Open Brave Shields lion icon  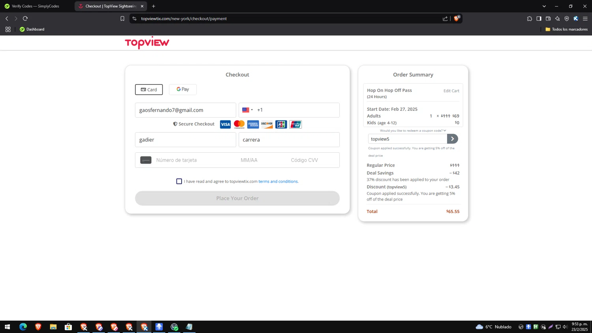(x=457, y=18)
